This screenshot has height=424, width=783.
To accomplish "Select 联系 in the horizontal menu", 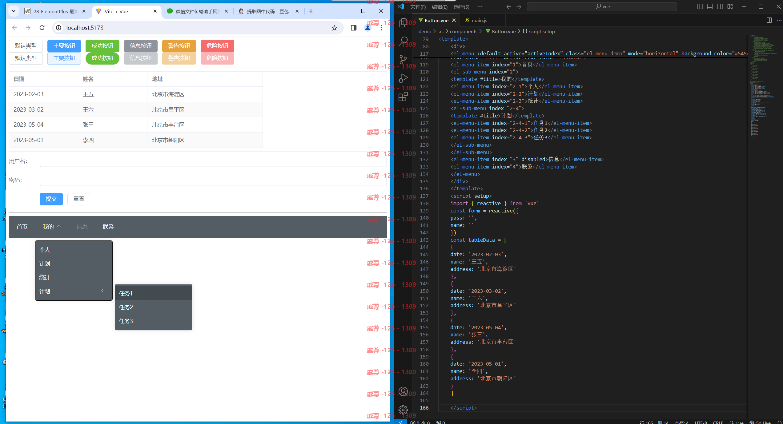I will click(108, 227).
